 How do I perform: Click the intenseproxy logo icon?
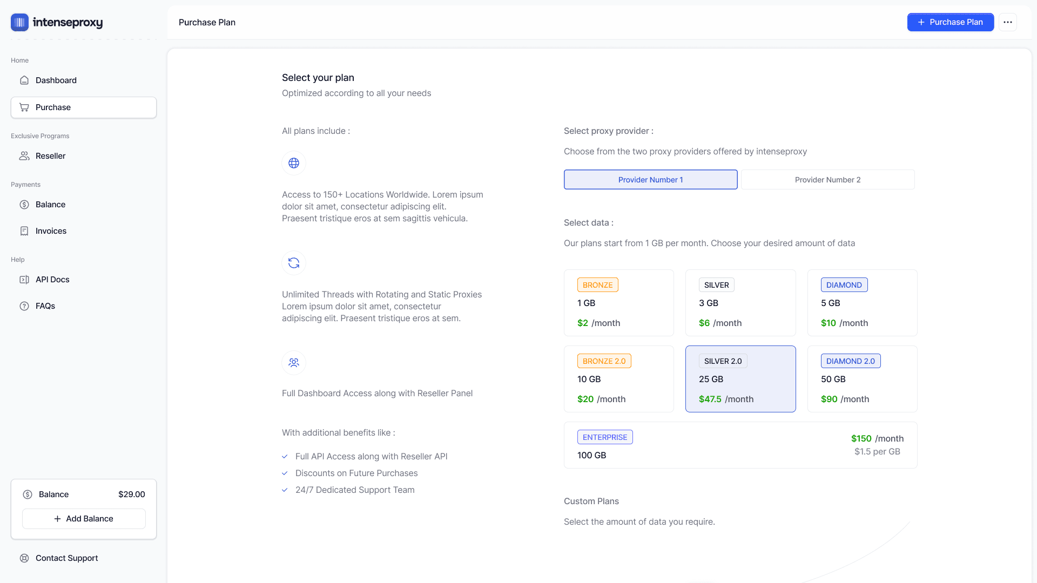(x=19, y=22)
